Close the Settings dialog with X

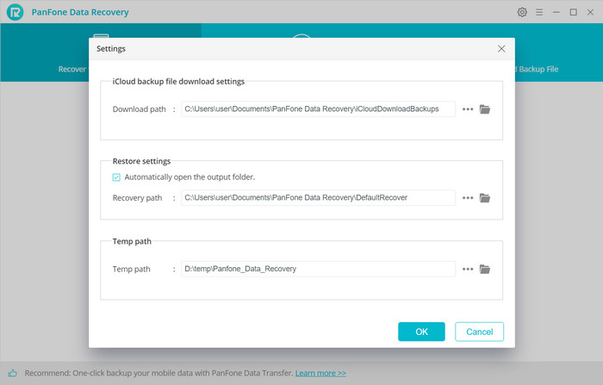pos(501,49)
